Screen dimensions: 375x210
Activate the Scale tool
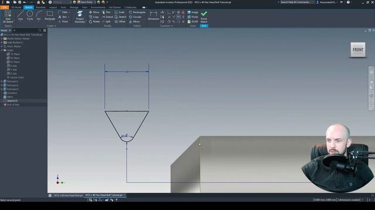[120, 12]
